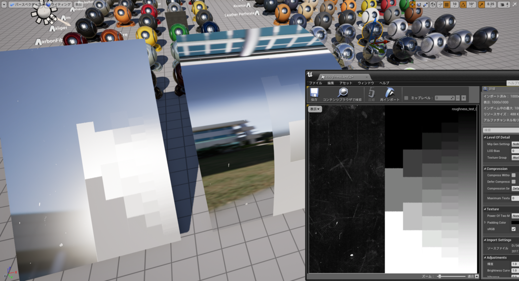Image resolution: width=519 pixels, height=281 pixels.
Task: Open scale snap value 0.25 dropdown
Action: click(491, 5)
